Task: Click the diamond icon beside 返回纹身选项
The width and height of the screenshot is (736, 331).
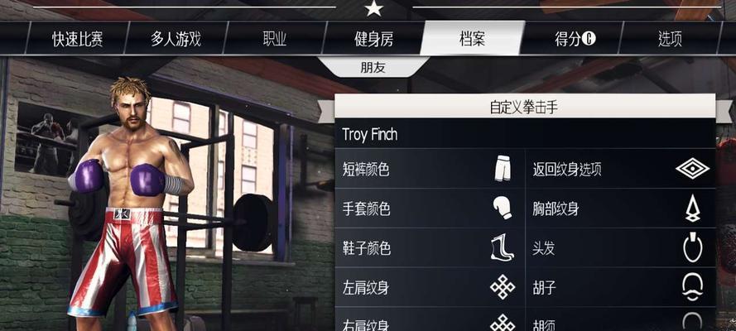Action: coord(692,169)
